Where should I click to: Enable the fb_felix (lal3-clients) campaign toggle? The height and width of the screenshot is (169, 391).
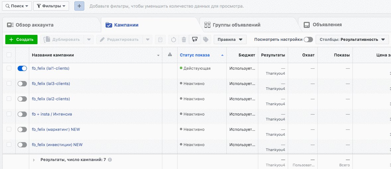(22, 84)
